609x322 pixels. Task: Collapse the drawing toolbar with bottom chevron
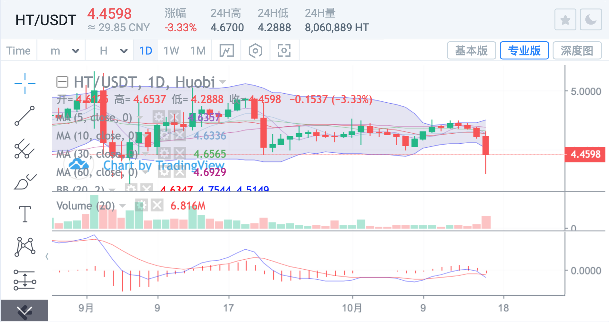tap(25, 311)
